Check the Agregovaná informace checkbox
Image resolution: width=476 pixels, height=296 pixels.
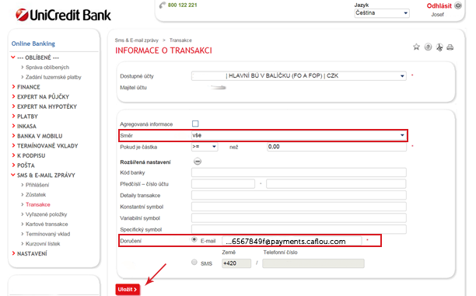click(x=195, y=124)
